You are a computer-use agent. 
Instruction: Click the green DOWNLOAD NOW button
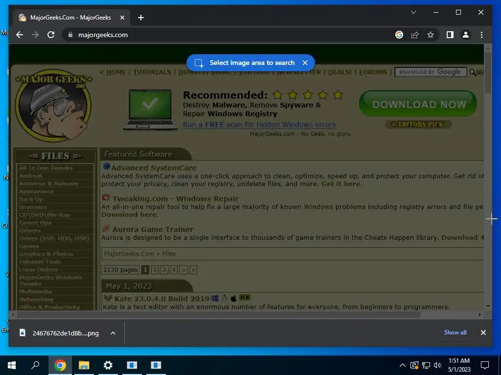tap(418, 104)
